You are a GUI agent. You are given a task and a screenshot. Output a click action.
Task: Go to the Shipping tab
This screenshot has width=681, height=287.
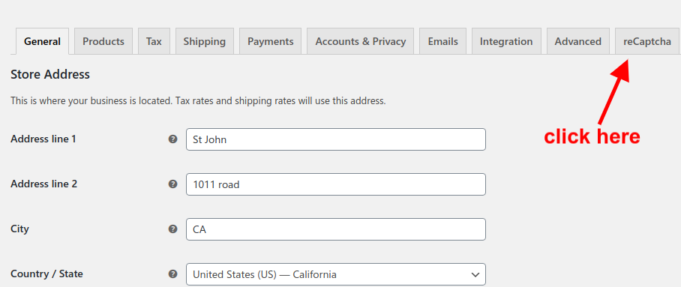point(205,42)
